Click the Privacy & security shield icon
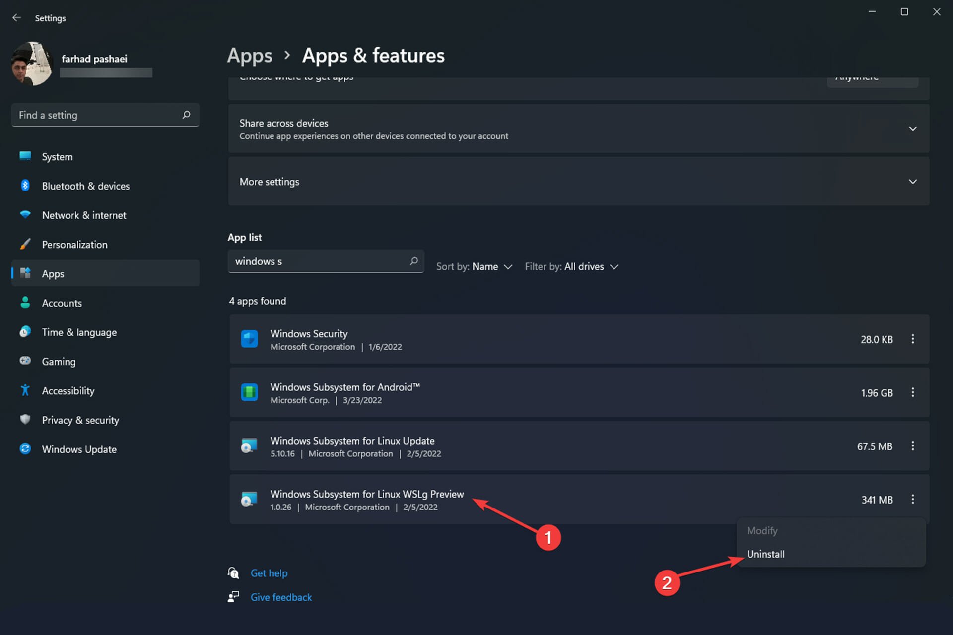Screen dimensions: 953x635 coord(25,420)
